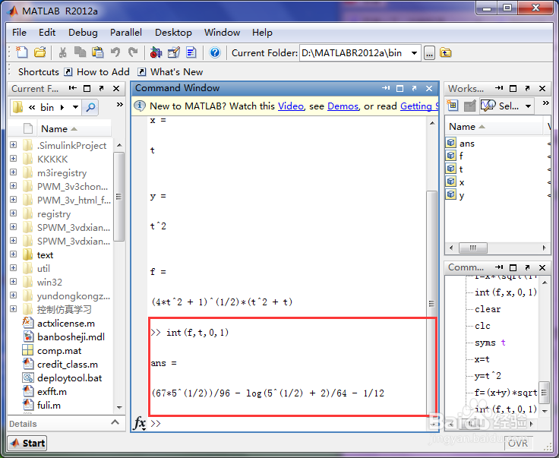Screen dimensions: 559x458
Task: Click the fx function browser icon
Action: pyautogui.click(x=140, y=423)
